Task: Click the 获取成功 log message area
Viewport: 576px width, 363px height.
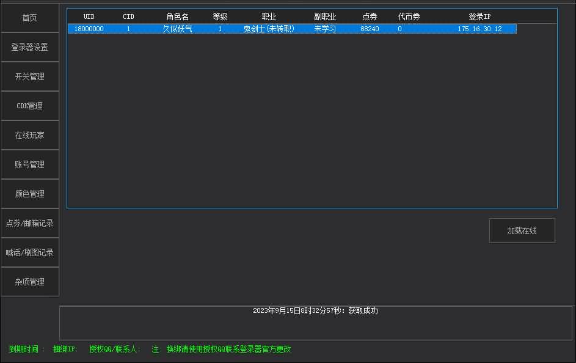Action: (x=315, y=311)
